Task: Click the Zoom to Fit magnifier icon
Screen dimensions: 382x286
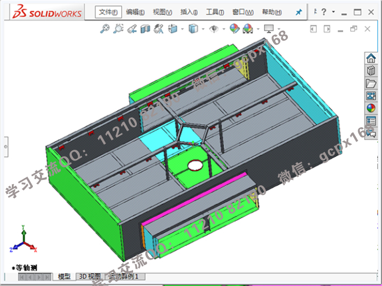Action: pos(105,29)
